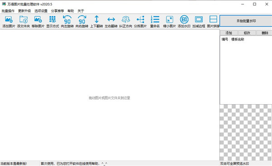The height and width of the screenshot is (166, 272).
Task: Rotate left 90 with 向左旋转 icon
Action: (67, 21)
